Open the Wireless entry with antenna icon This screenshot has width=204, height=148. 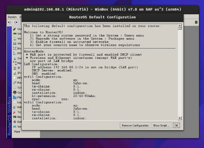[x=17, y=39]
